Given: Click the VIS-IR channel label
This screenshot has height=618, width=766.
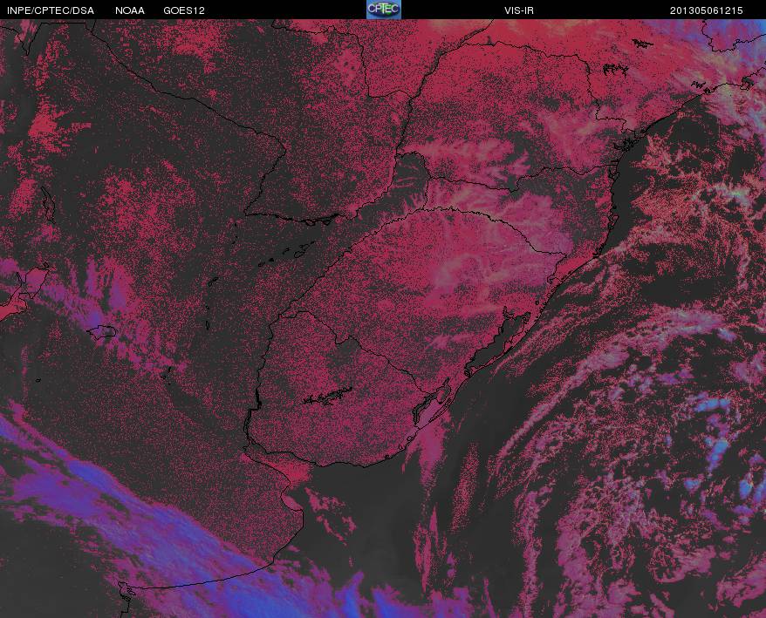Looking at the screenshot, I should click(519, 10).
